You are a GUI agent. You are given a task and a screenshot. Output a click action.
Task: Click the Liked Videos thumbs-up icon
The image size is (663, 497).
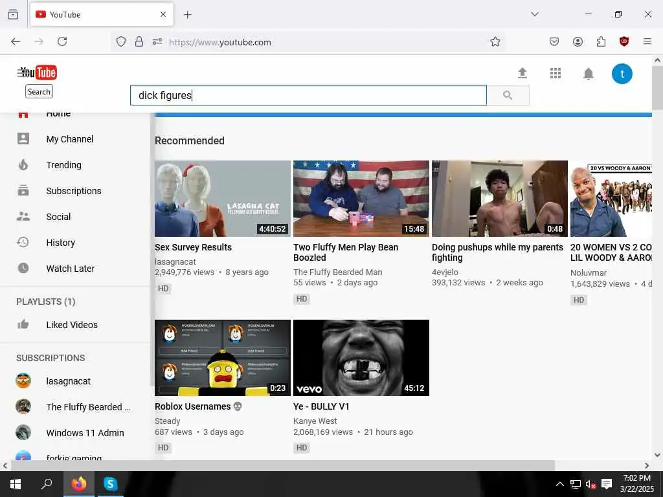tap(23, 324)
